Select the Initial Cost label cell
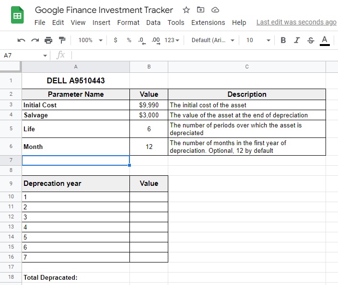 click(x=76, y=105)
